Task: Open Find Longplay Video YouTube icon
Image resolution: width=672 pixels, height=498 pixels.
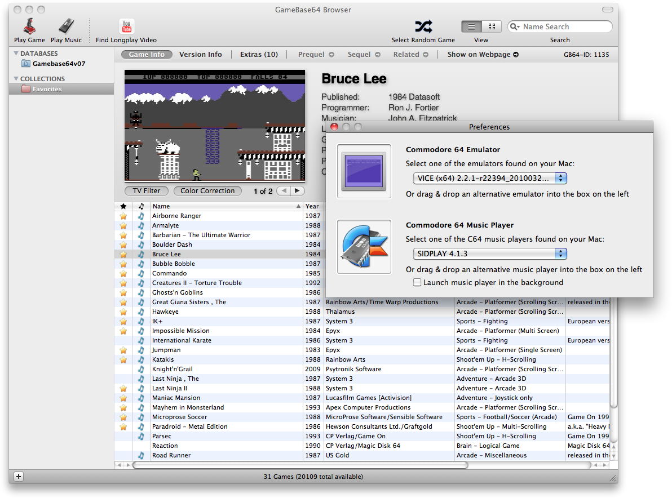Action: pyautogui.click(x=126, y=26)
